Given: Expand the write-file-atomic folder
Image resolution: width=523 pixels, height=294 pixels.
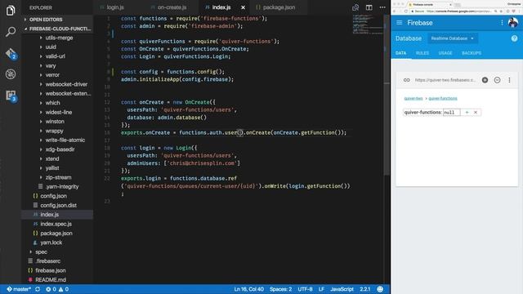Looking at the screenshot, I should click(57, 140).
